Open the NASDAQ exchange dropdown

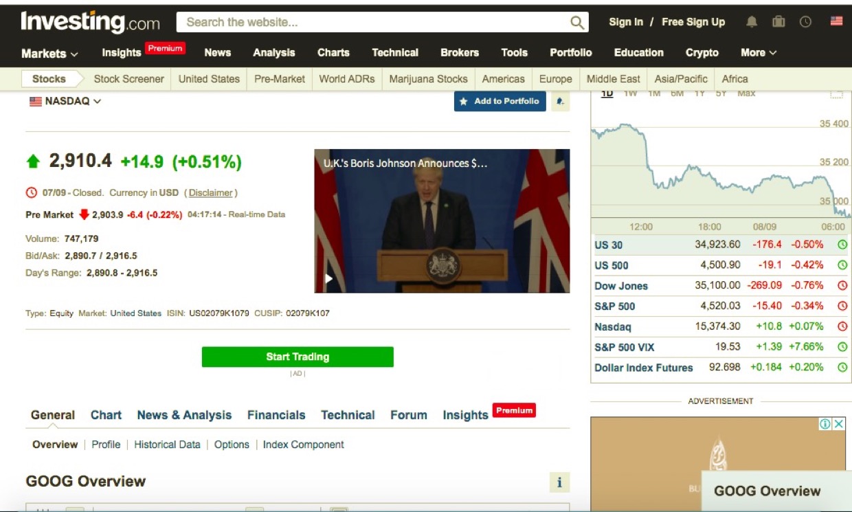65,101
